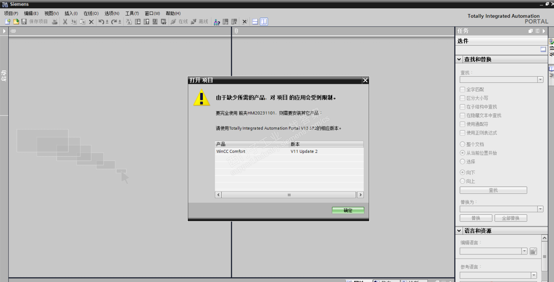
Task: Click the 替换 button
Action: tap(476, 218)
